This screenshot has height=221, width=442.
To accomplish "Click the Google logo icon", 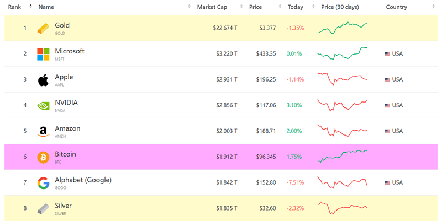I will coord(43,183).
